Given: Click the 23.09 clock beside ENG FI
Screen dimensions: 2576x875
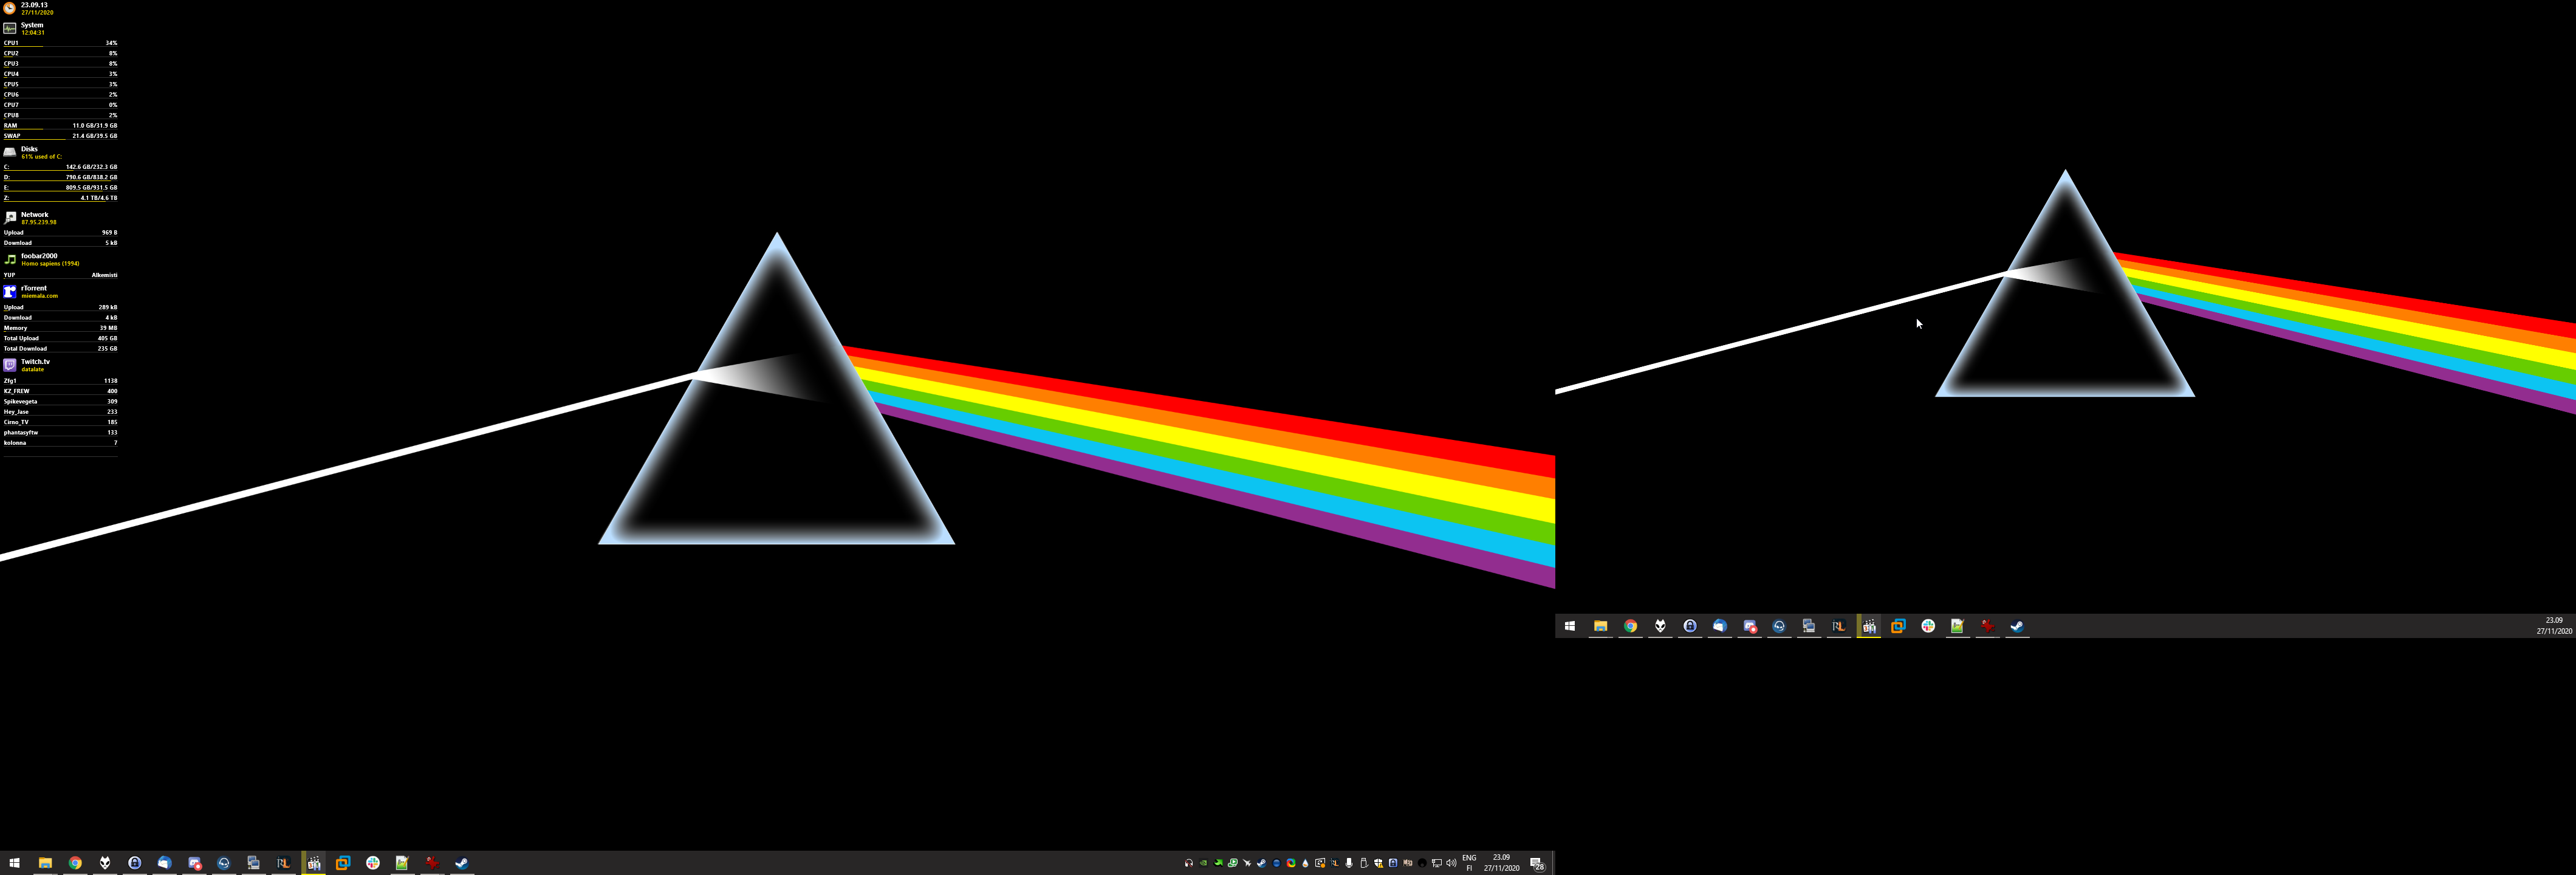Looking at the screenshot, I should pyautogui.click(x=1501, y=863).
